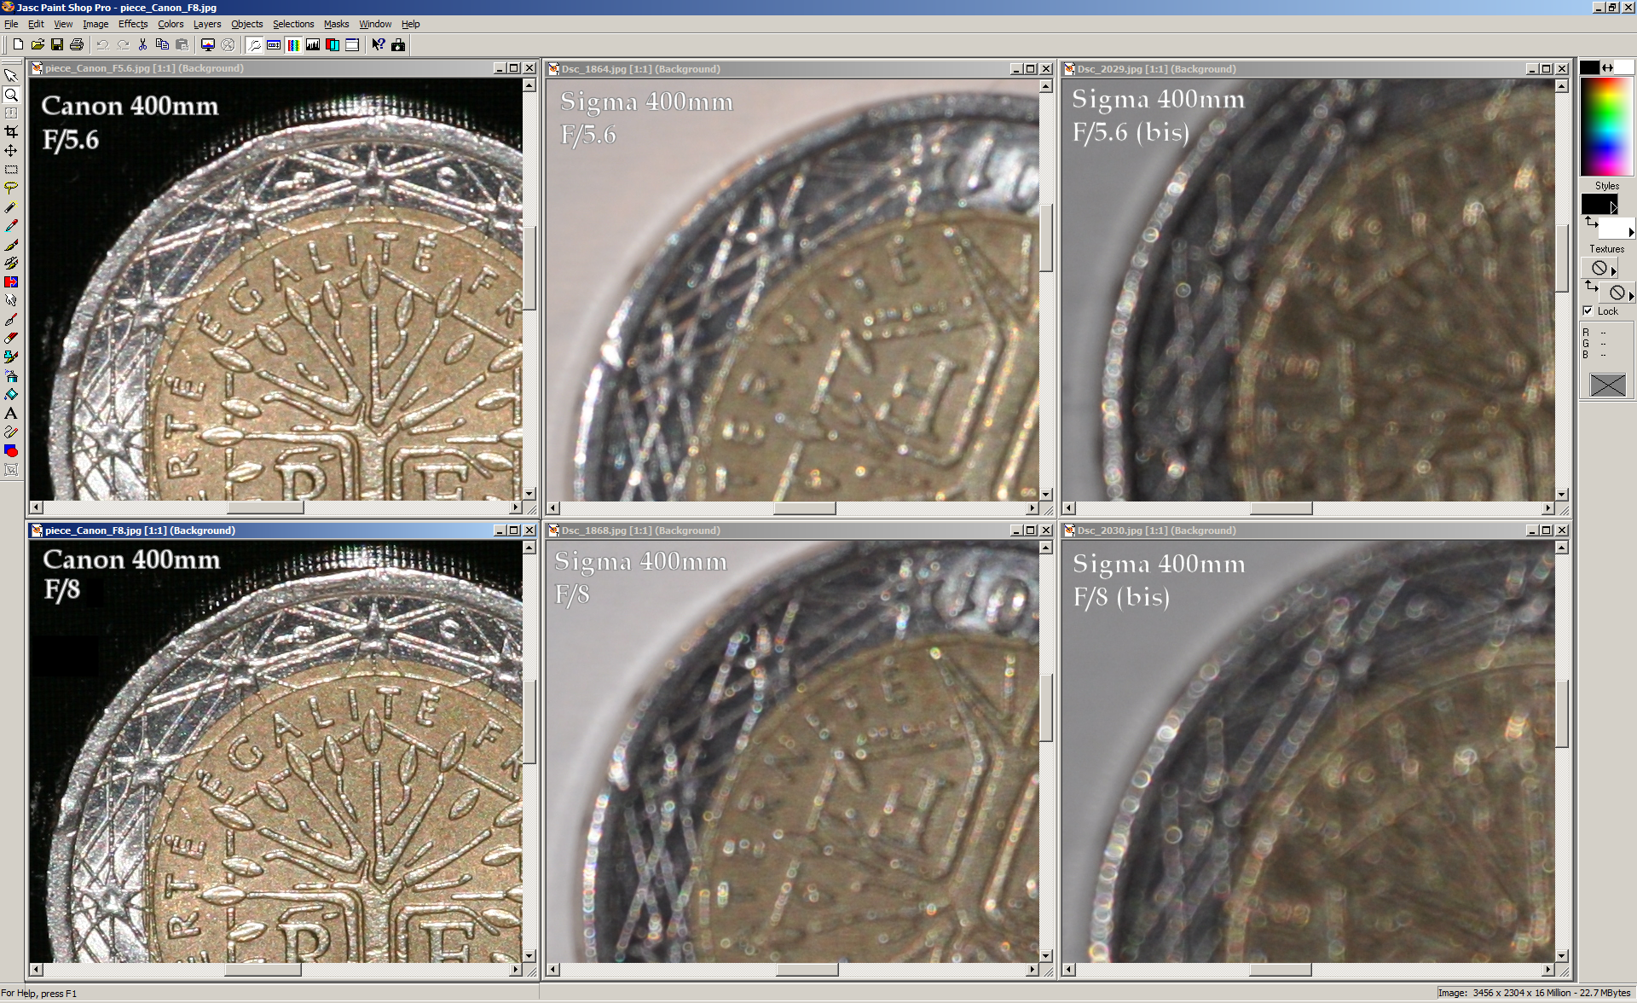Select the Text tool
Screen dimensions: 1637x1003
[x=11, y=414]
